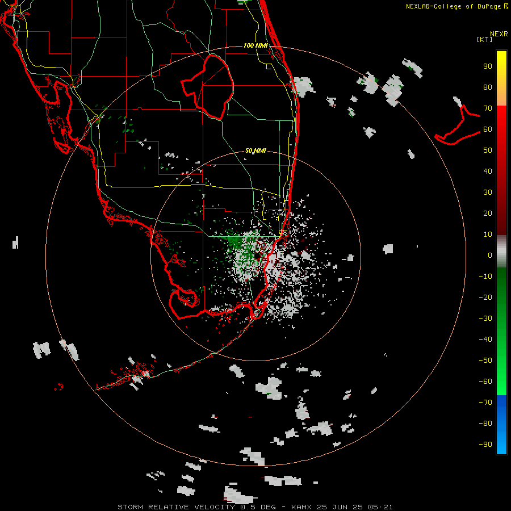Click the 70 value on the color scale
Screen dimensions: 511x511
point(488,108)
